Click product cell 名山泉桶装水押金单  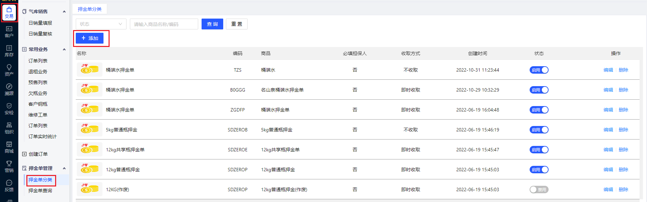click(282, 90)
